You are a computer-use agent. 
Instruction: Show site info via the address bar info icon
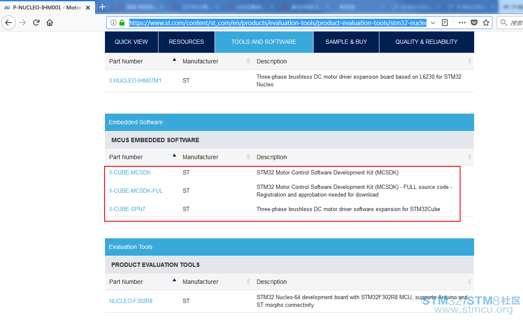point(113,23)
